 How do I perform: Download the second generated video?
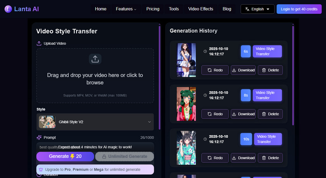pyautogui.click(x=243, y=114)
